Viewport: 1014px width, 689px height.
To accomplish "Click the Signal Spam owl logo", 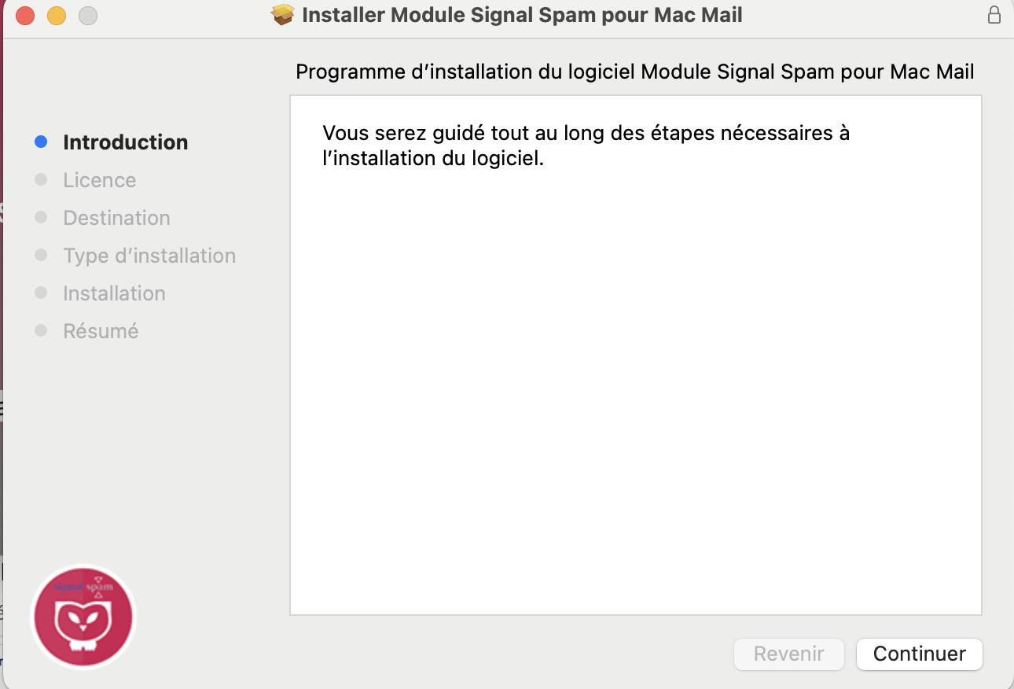I will tap(83, 617).
